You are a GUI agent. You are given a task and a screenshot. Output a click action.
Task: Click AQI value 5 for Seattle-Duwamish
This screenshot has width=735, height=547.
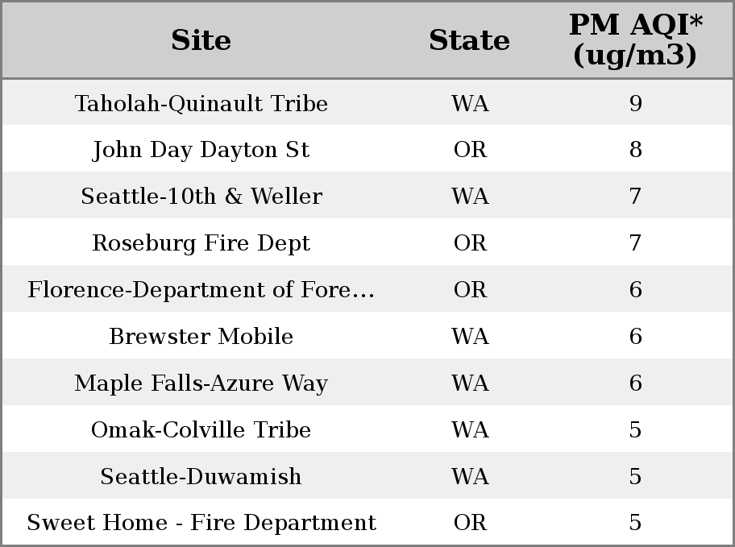click(636, 476)
